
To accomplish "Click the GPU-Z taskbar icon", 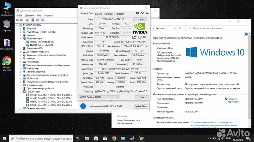I will click(x=141, y=138).
